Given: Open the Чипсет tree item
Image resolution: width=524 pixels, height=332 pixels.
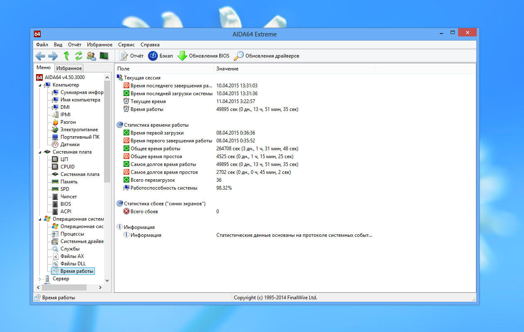Looking at the screenshot, I should coord(64,197).
